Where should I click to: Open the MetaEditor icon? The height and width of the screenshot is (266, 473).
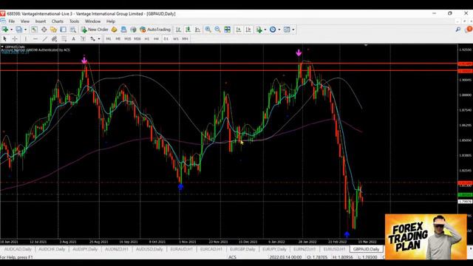pyautogui.click(x=114, y=30)
